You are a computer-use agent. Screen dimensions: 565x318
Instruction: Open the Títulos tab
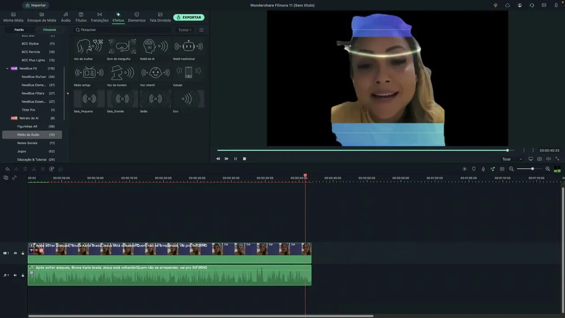pos(81,17)
